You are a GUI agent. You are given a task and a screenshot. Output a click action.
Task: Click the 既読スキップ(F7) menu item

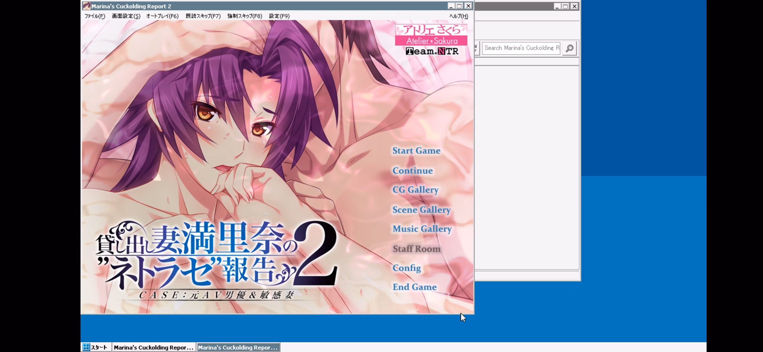tap(203, 16)
